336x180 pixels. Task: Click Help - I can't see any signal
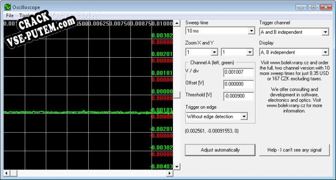point(295,150)
